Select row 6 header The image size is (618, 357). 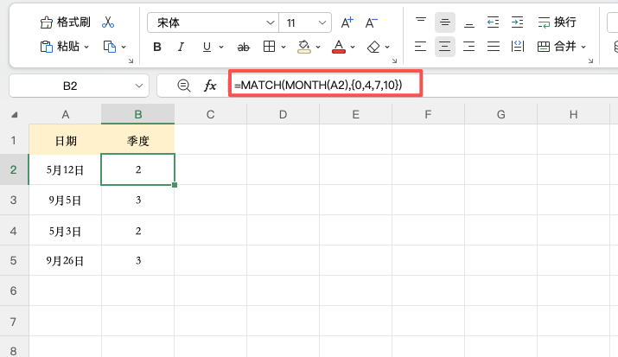(14, 290)
